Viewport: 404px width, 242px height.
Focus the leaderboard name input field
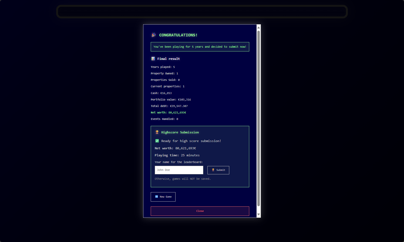coord(179,170)
